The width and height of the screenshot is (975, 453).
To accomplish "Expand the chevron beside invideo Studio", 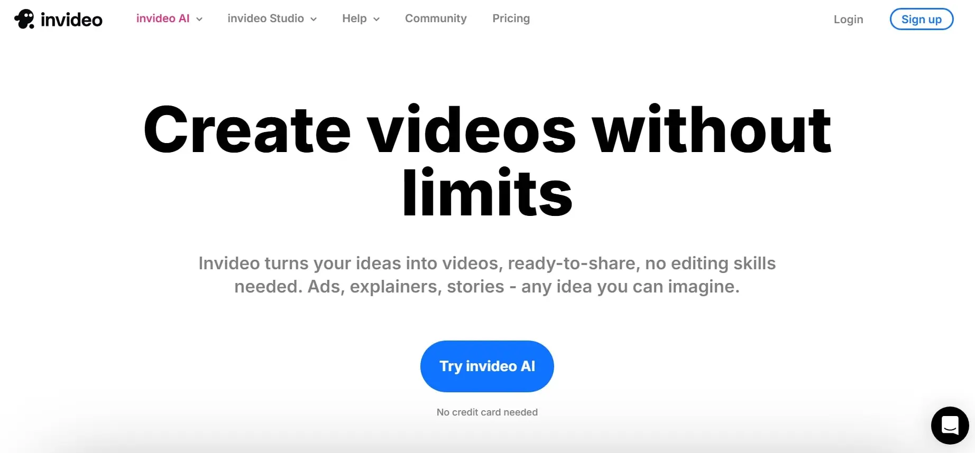I will pos(314,19).
